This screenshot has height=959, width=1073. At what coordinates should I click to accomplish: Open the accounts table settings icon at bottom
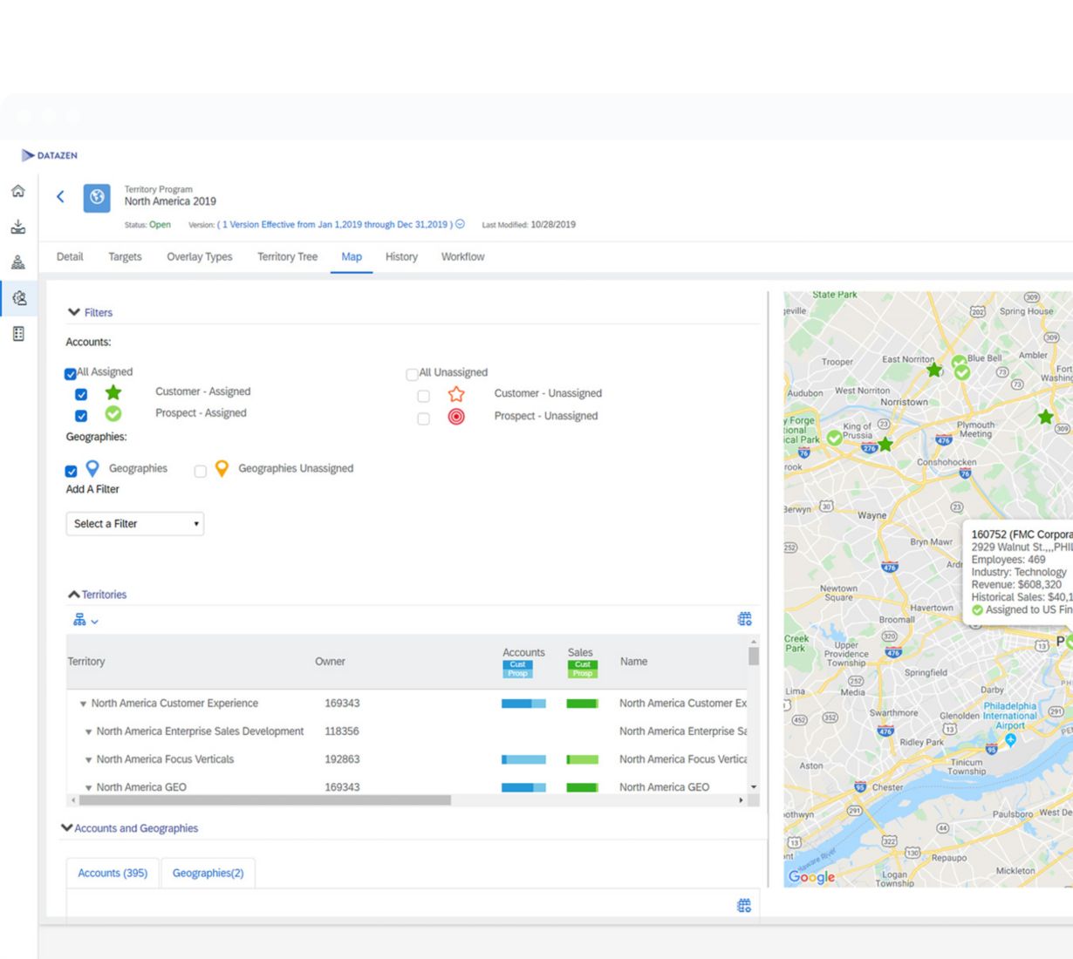click(744, 906)
